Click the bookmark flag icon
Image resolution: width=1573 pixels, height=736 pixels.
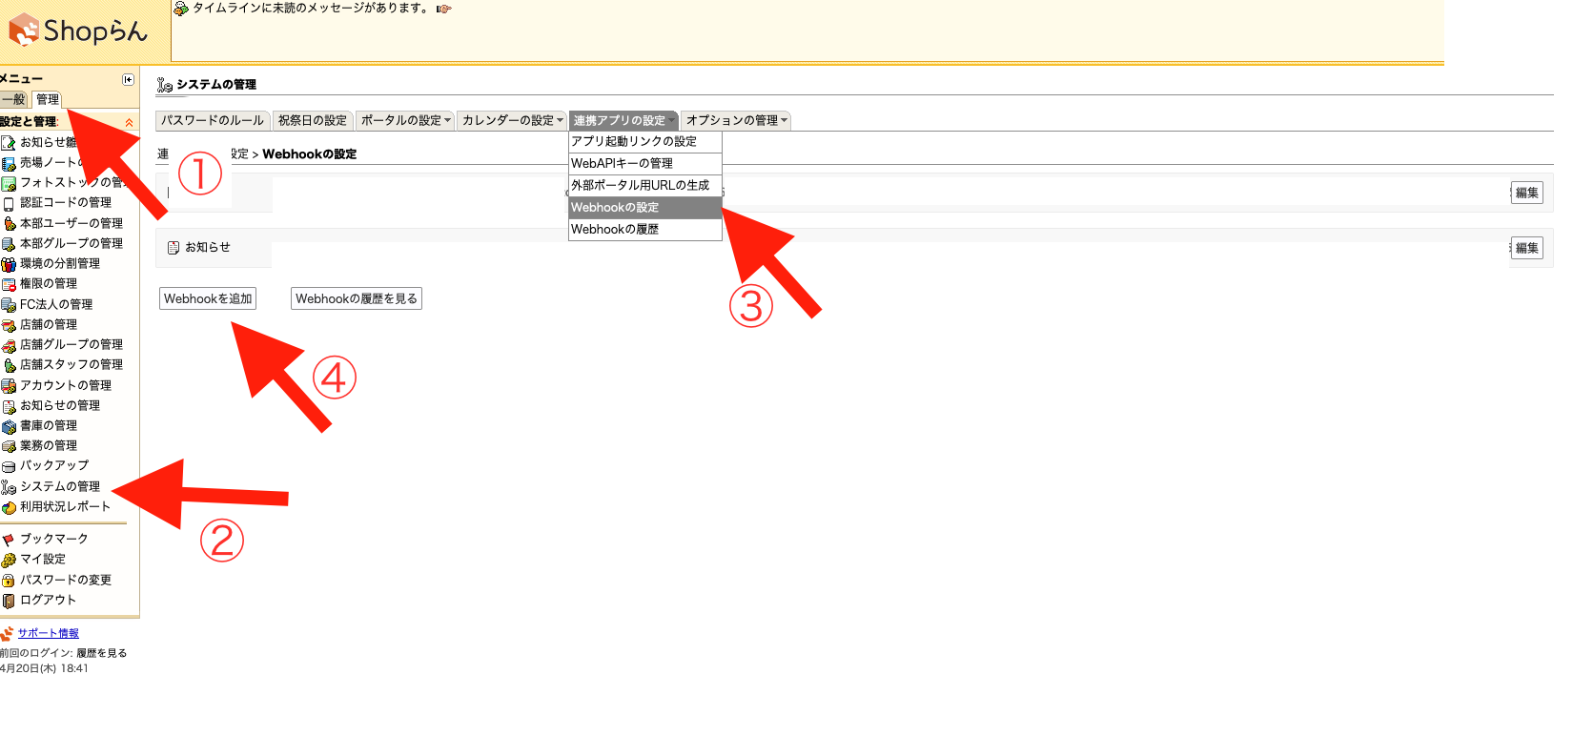(x=9, y=540)
